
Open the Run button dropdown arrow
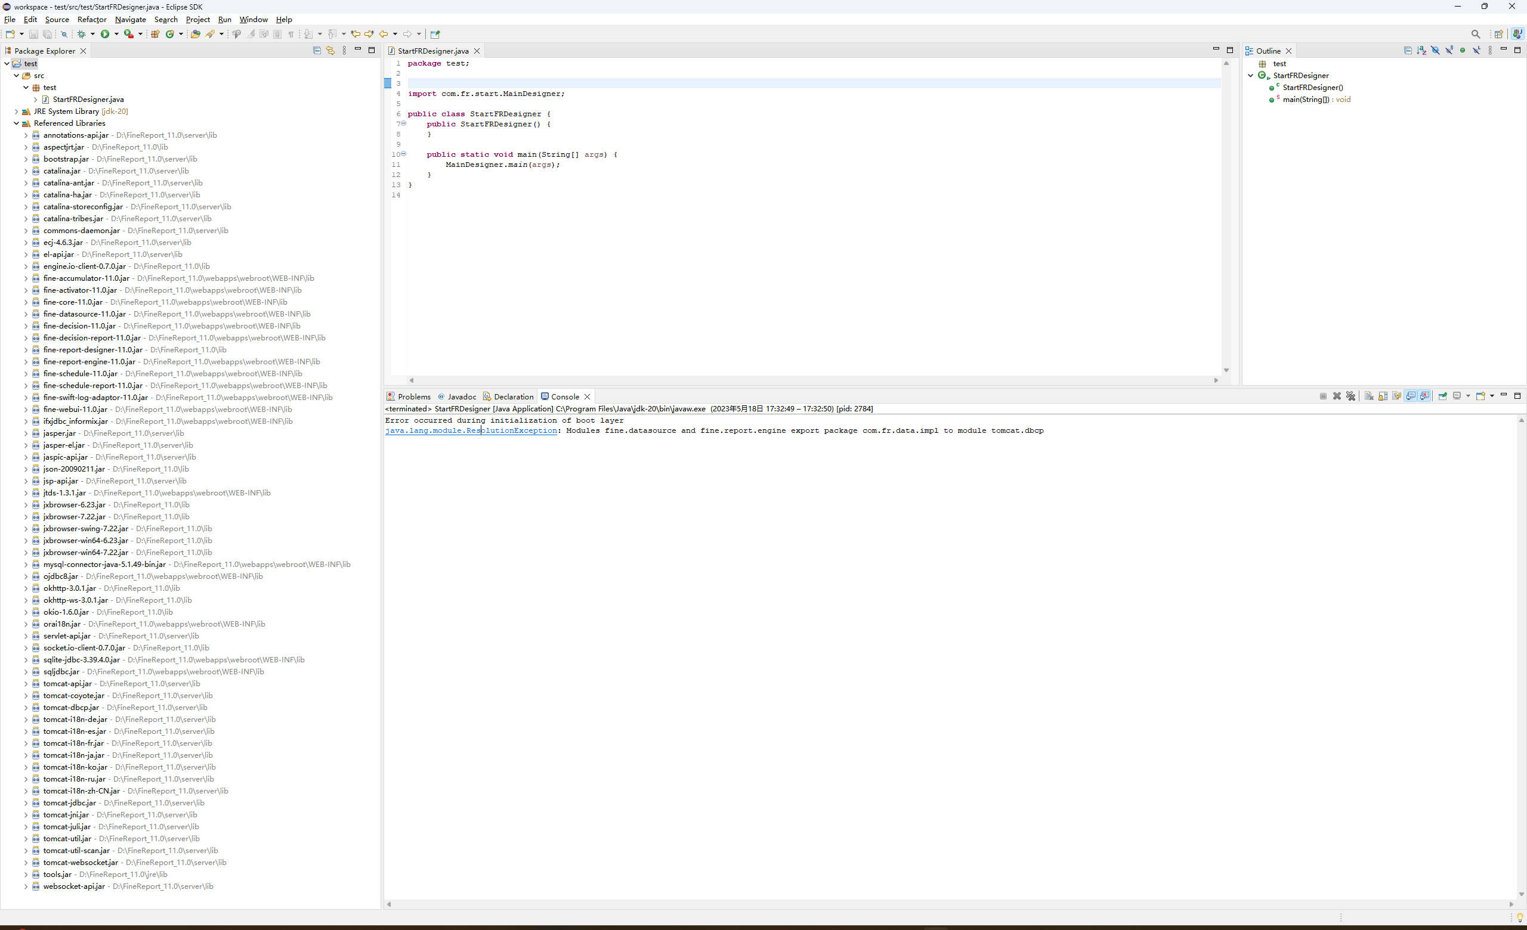(x=116, y=34)
